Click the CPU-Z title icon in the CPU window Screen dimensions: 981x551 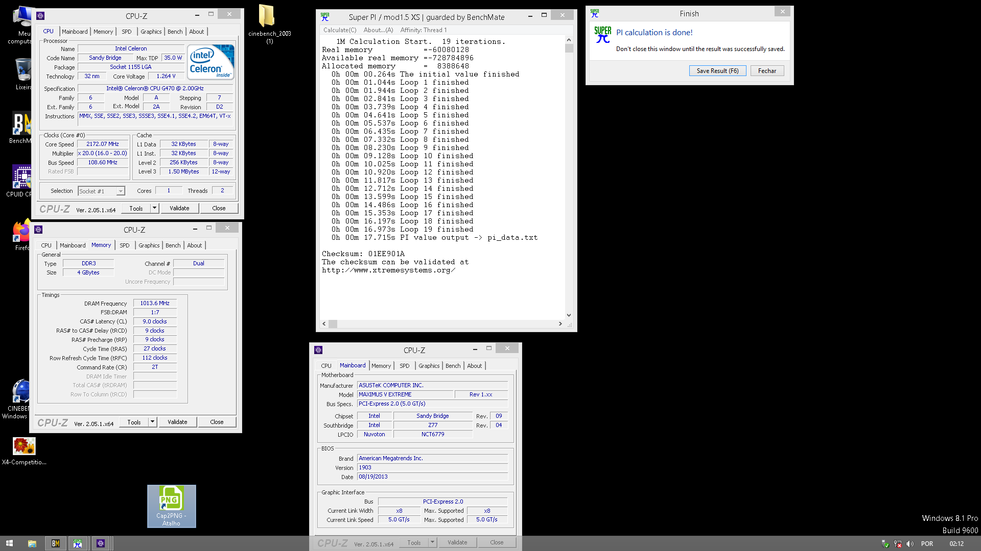[x=40, y=16]
